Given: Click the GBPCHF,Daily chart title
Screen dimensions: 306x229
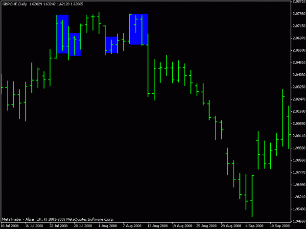Looking at the screenshot, I should click(15, 4).
